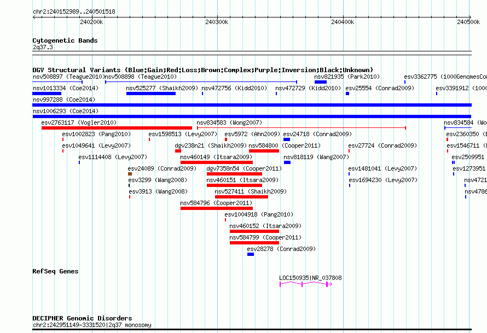Open esv1114408 (Levy2007) variant
The image size is (487, 333).
(113, 157)
